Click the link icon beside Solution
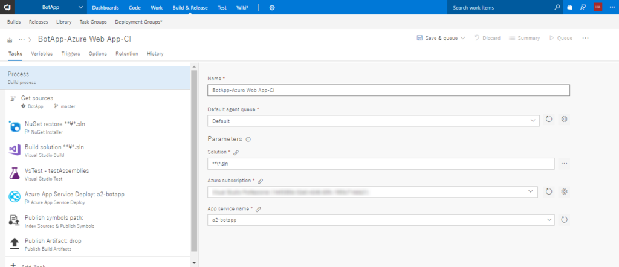Viewport: 619px width, 267px height. (x=236, y=152)
